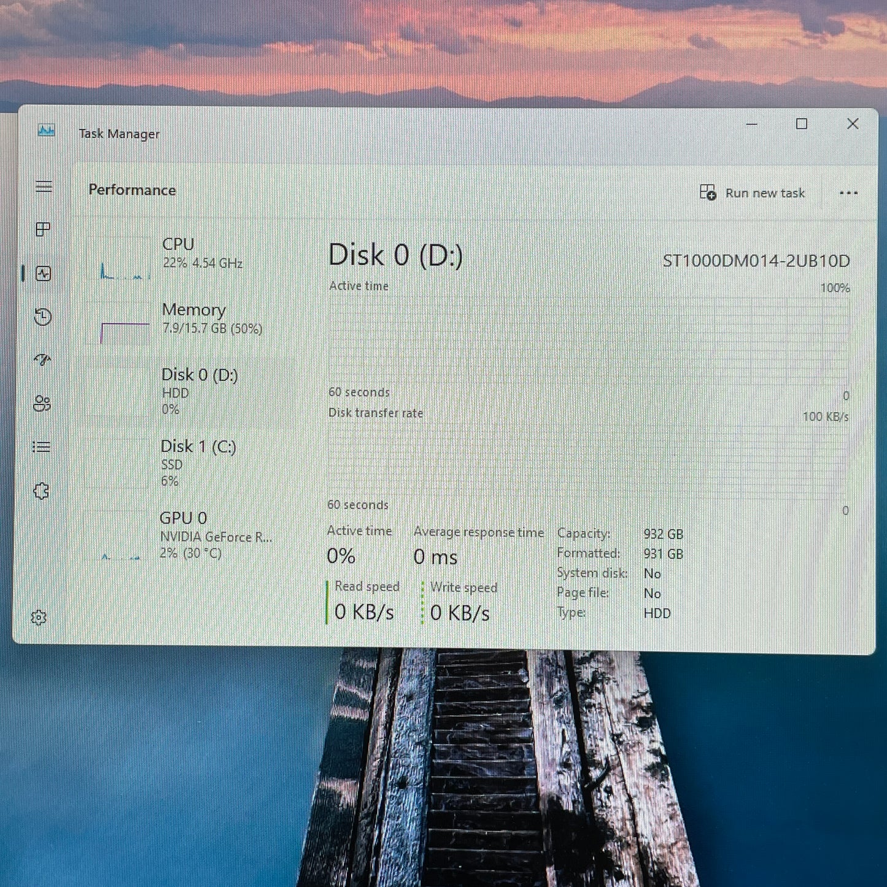Open the Services page icon
This screenshot has height=887, width=887.
pyautogui.click(x=41, y=490)
